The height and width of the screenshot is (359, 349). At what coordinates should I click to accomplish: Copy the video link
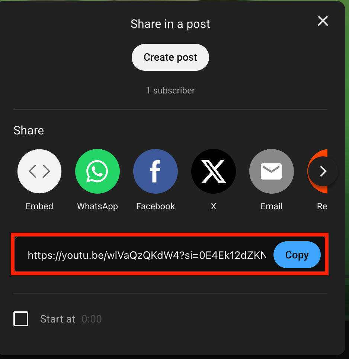[x=297, y=255]
